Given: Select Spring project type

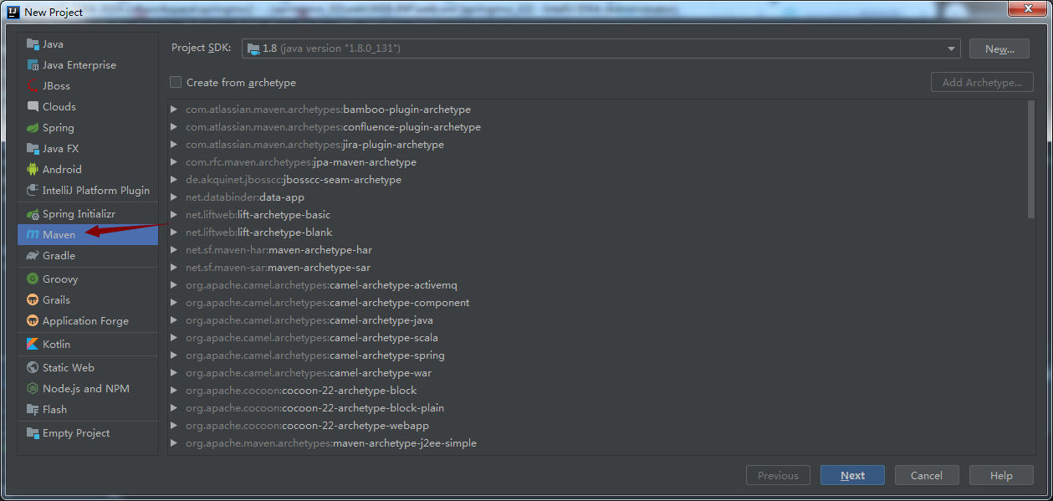Looking at the screenshot, I should (88, 128).
